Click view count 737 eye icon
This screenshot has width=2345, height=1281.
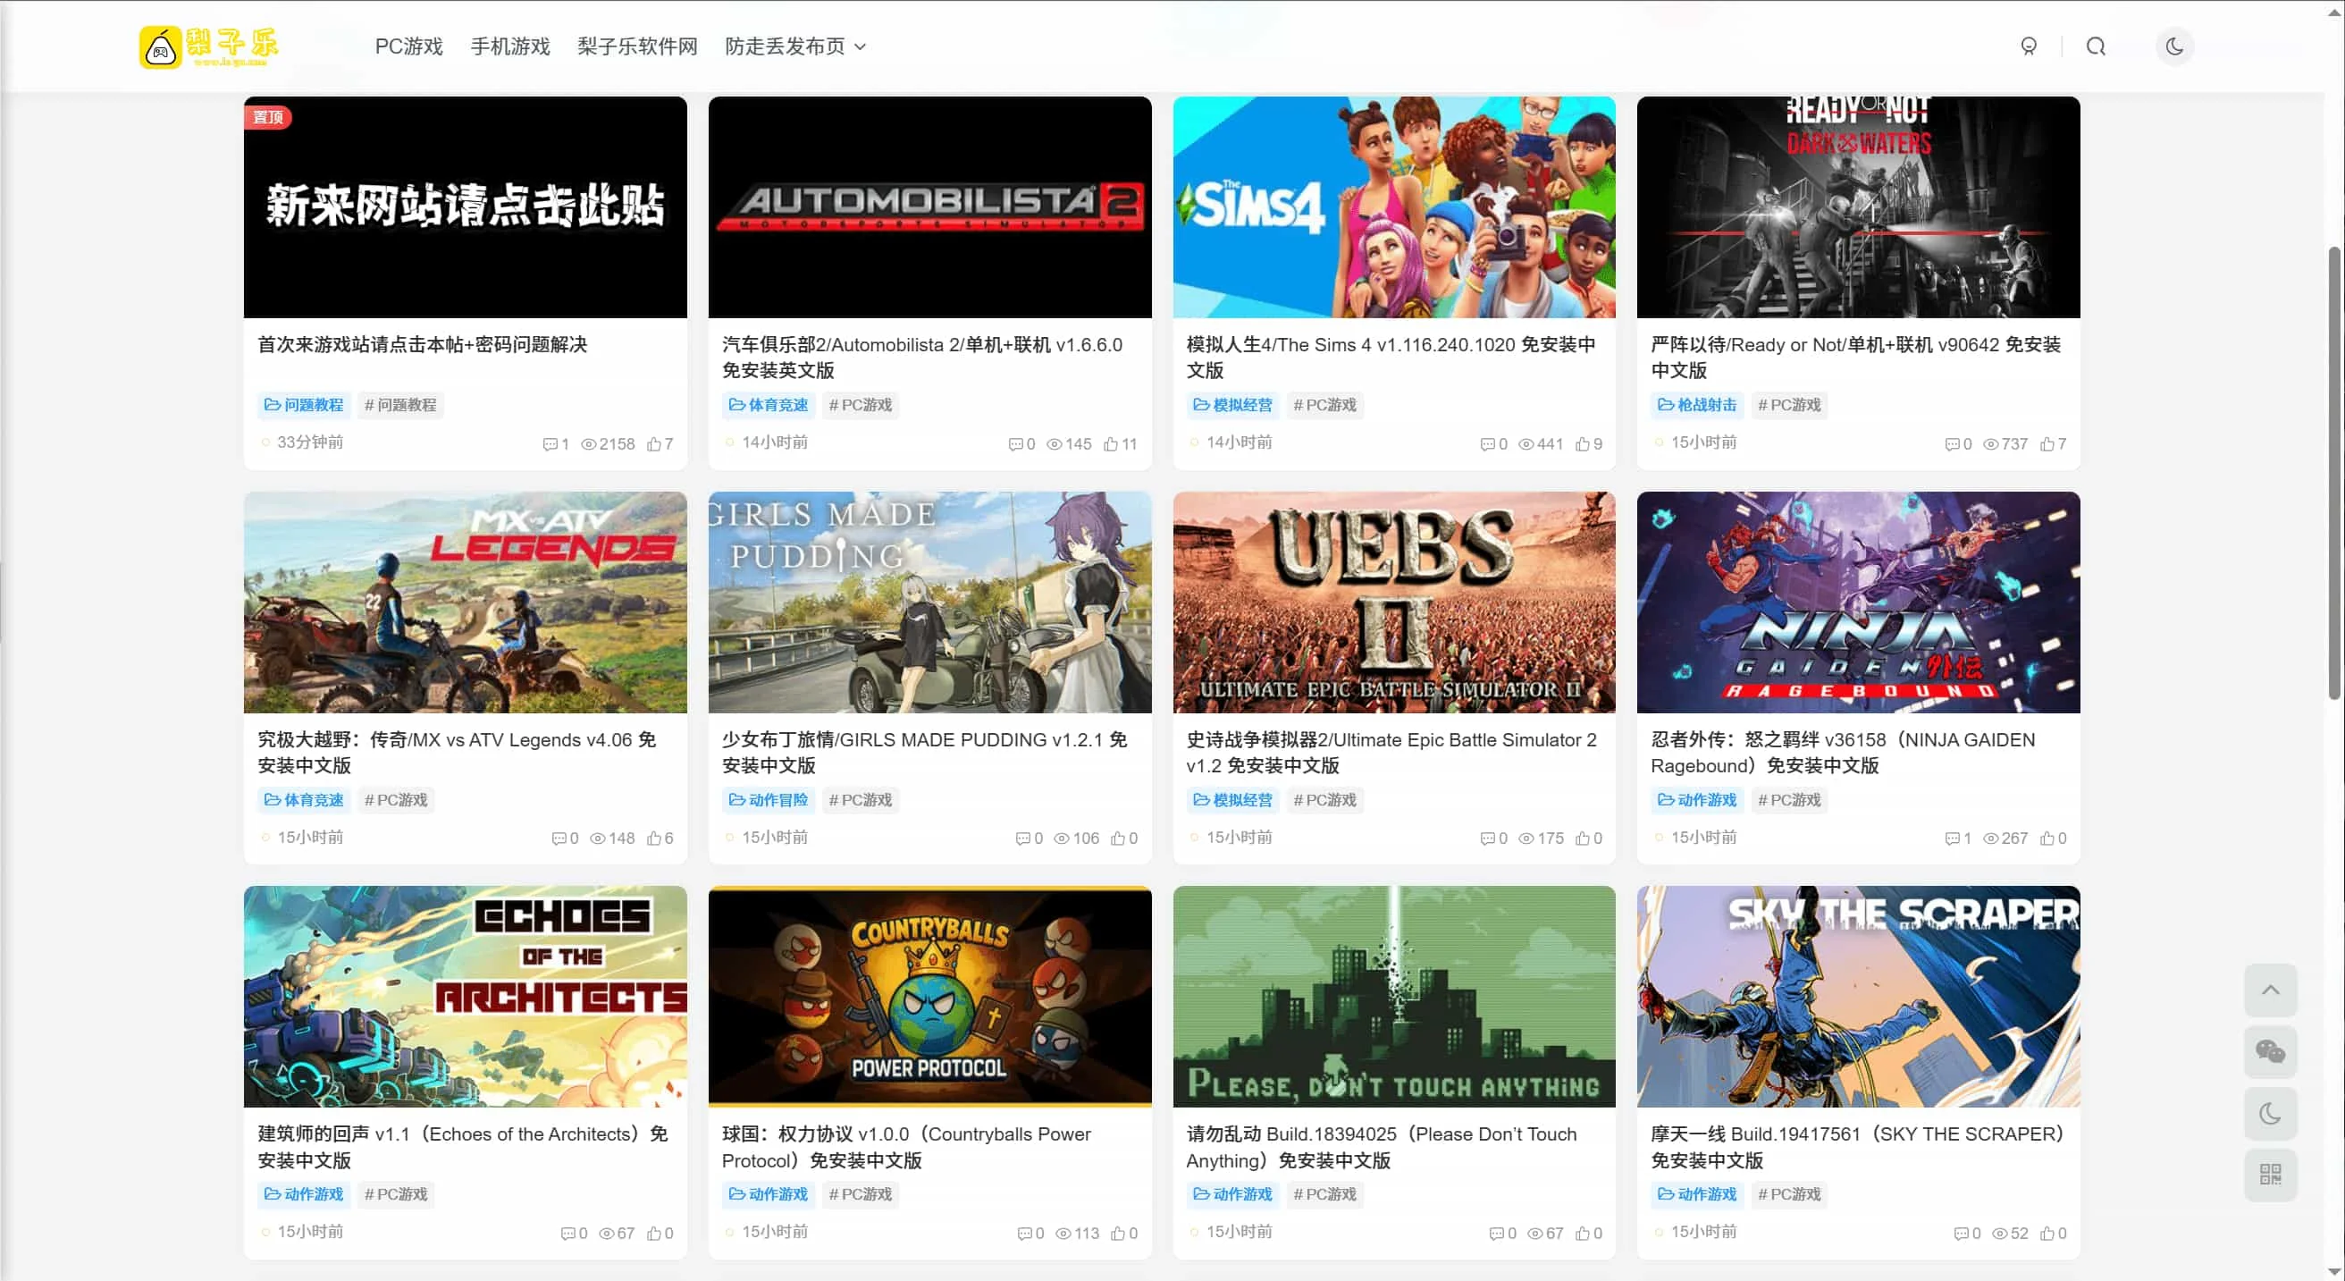point(1991,444)
